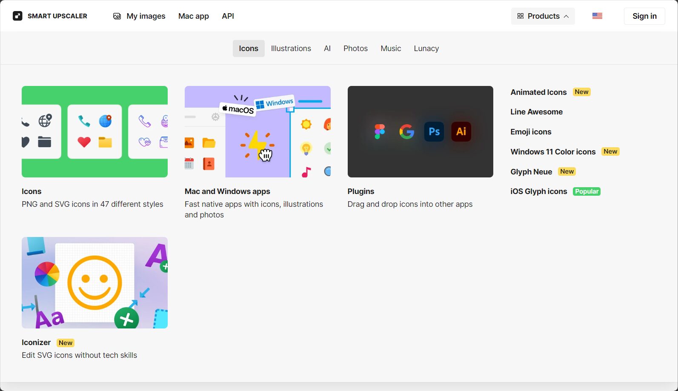Click the New badge beside Iconizer
Viewport: 678px width, 391px height.
[x=66, y=343]
